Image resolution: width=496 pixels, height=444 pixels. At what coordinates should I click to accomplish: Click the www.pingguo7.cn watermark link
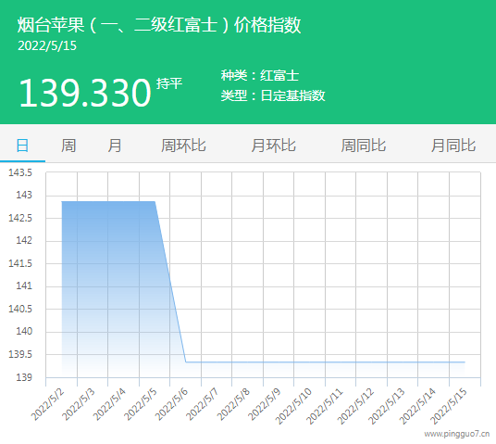457,434
